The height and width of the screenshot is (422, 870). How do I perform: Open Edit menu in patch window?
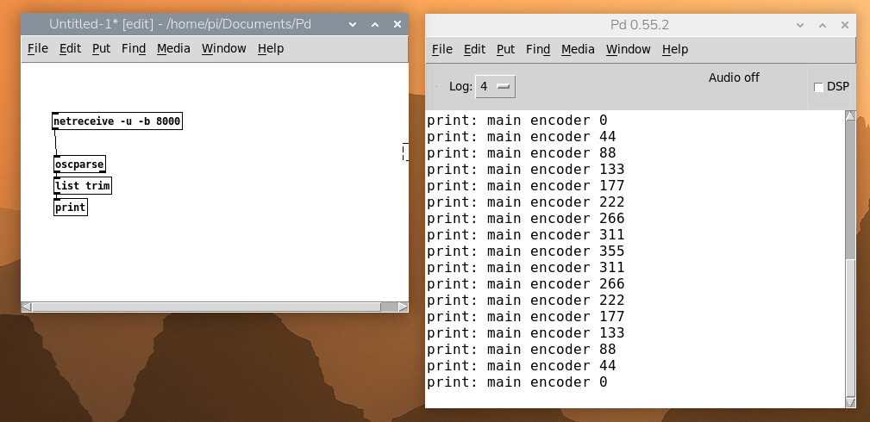tap(70, 48)
